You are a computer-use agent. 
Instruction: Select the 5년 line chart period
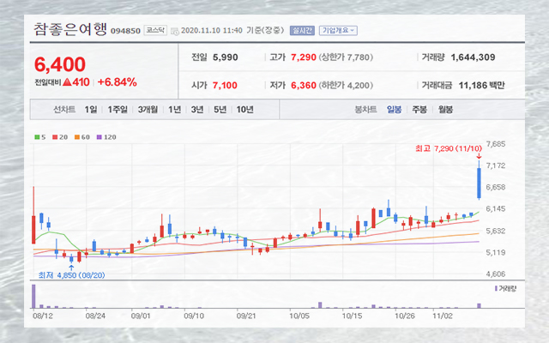click(220, 110)
